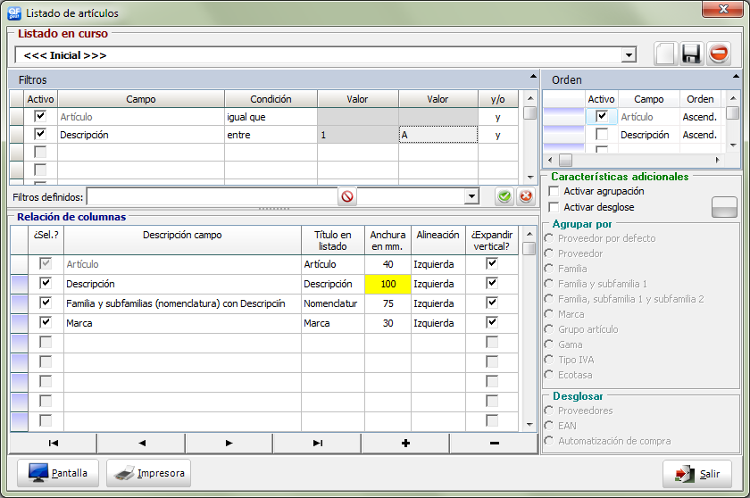This screenshot has width=750, height=498.
Task: Select Ecotasa grouping radio
Action: click(549, 375)
